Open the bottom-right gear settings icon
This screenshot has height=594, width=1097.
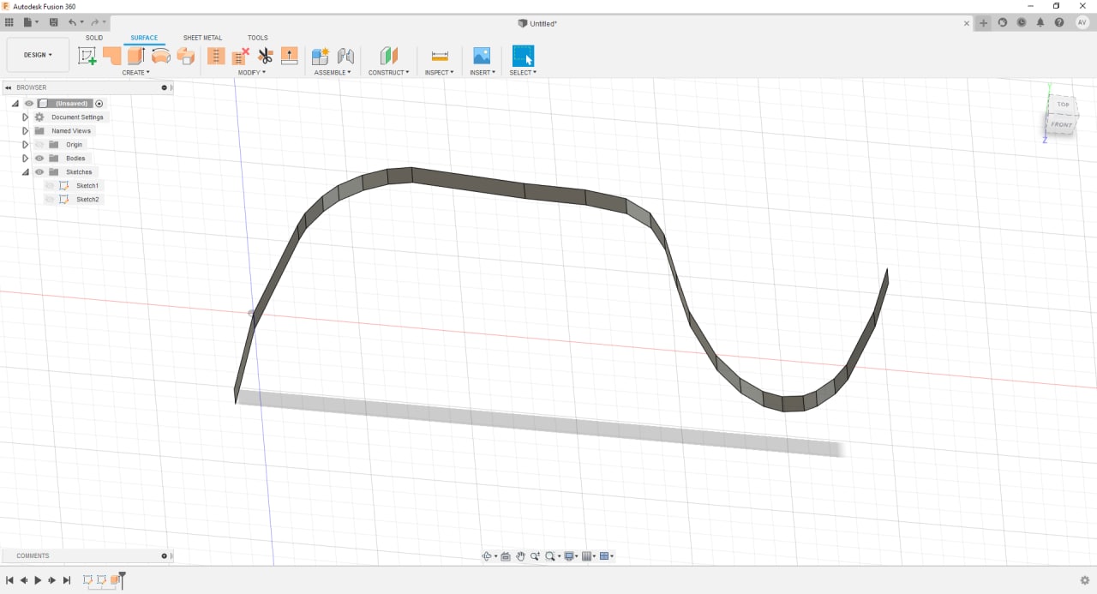pos(1085,580)
